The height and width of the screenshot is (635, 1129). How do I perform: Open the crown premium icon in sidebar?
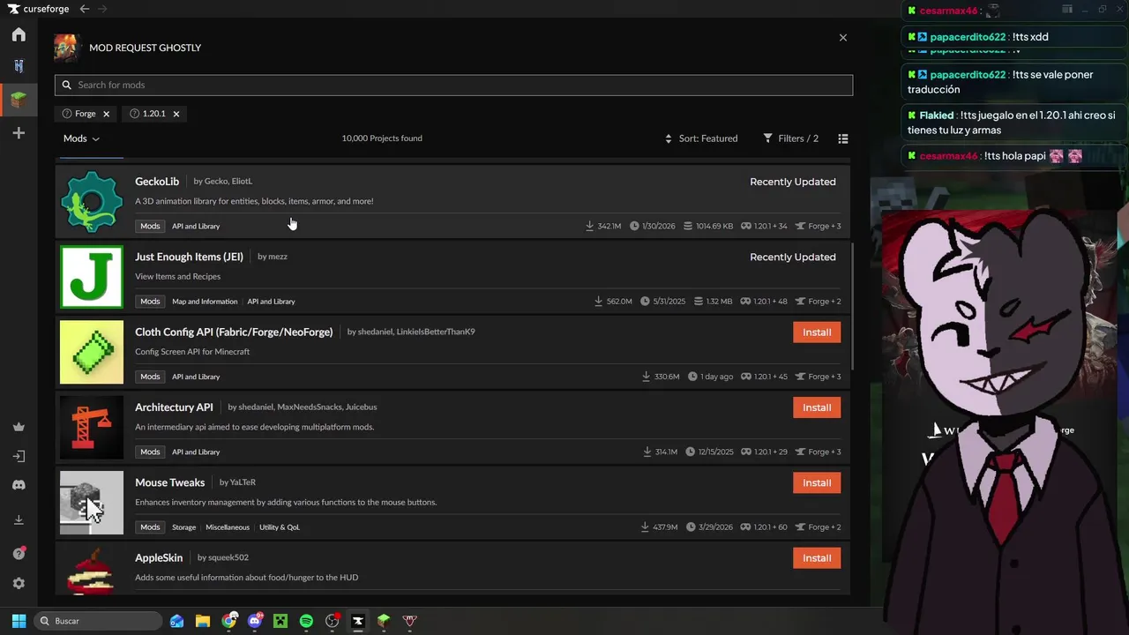[x=19, y=427]
